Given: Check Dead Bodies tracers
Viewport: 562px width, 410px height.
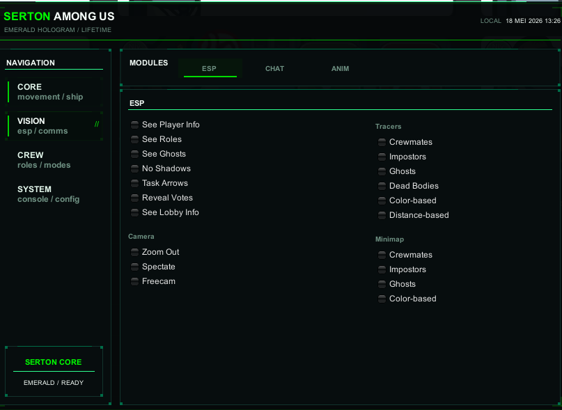Looking at the screenshot, I should [x=382, y=187].
